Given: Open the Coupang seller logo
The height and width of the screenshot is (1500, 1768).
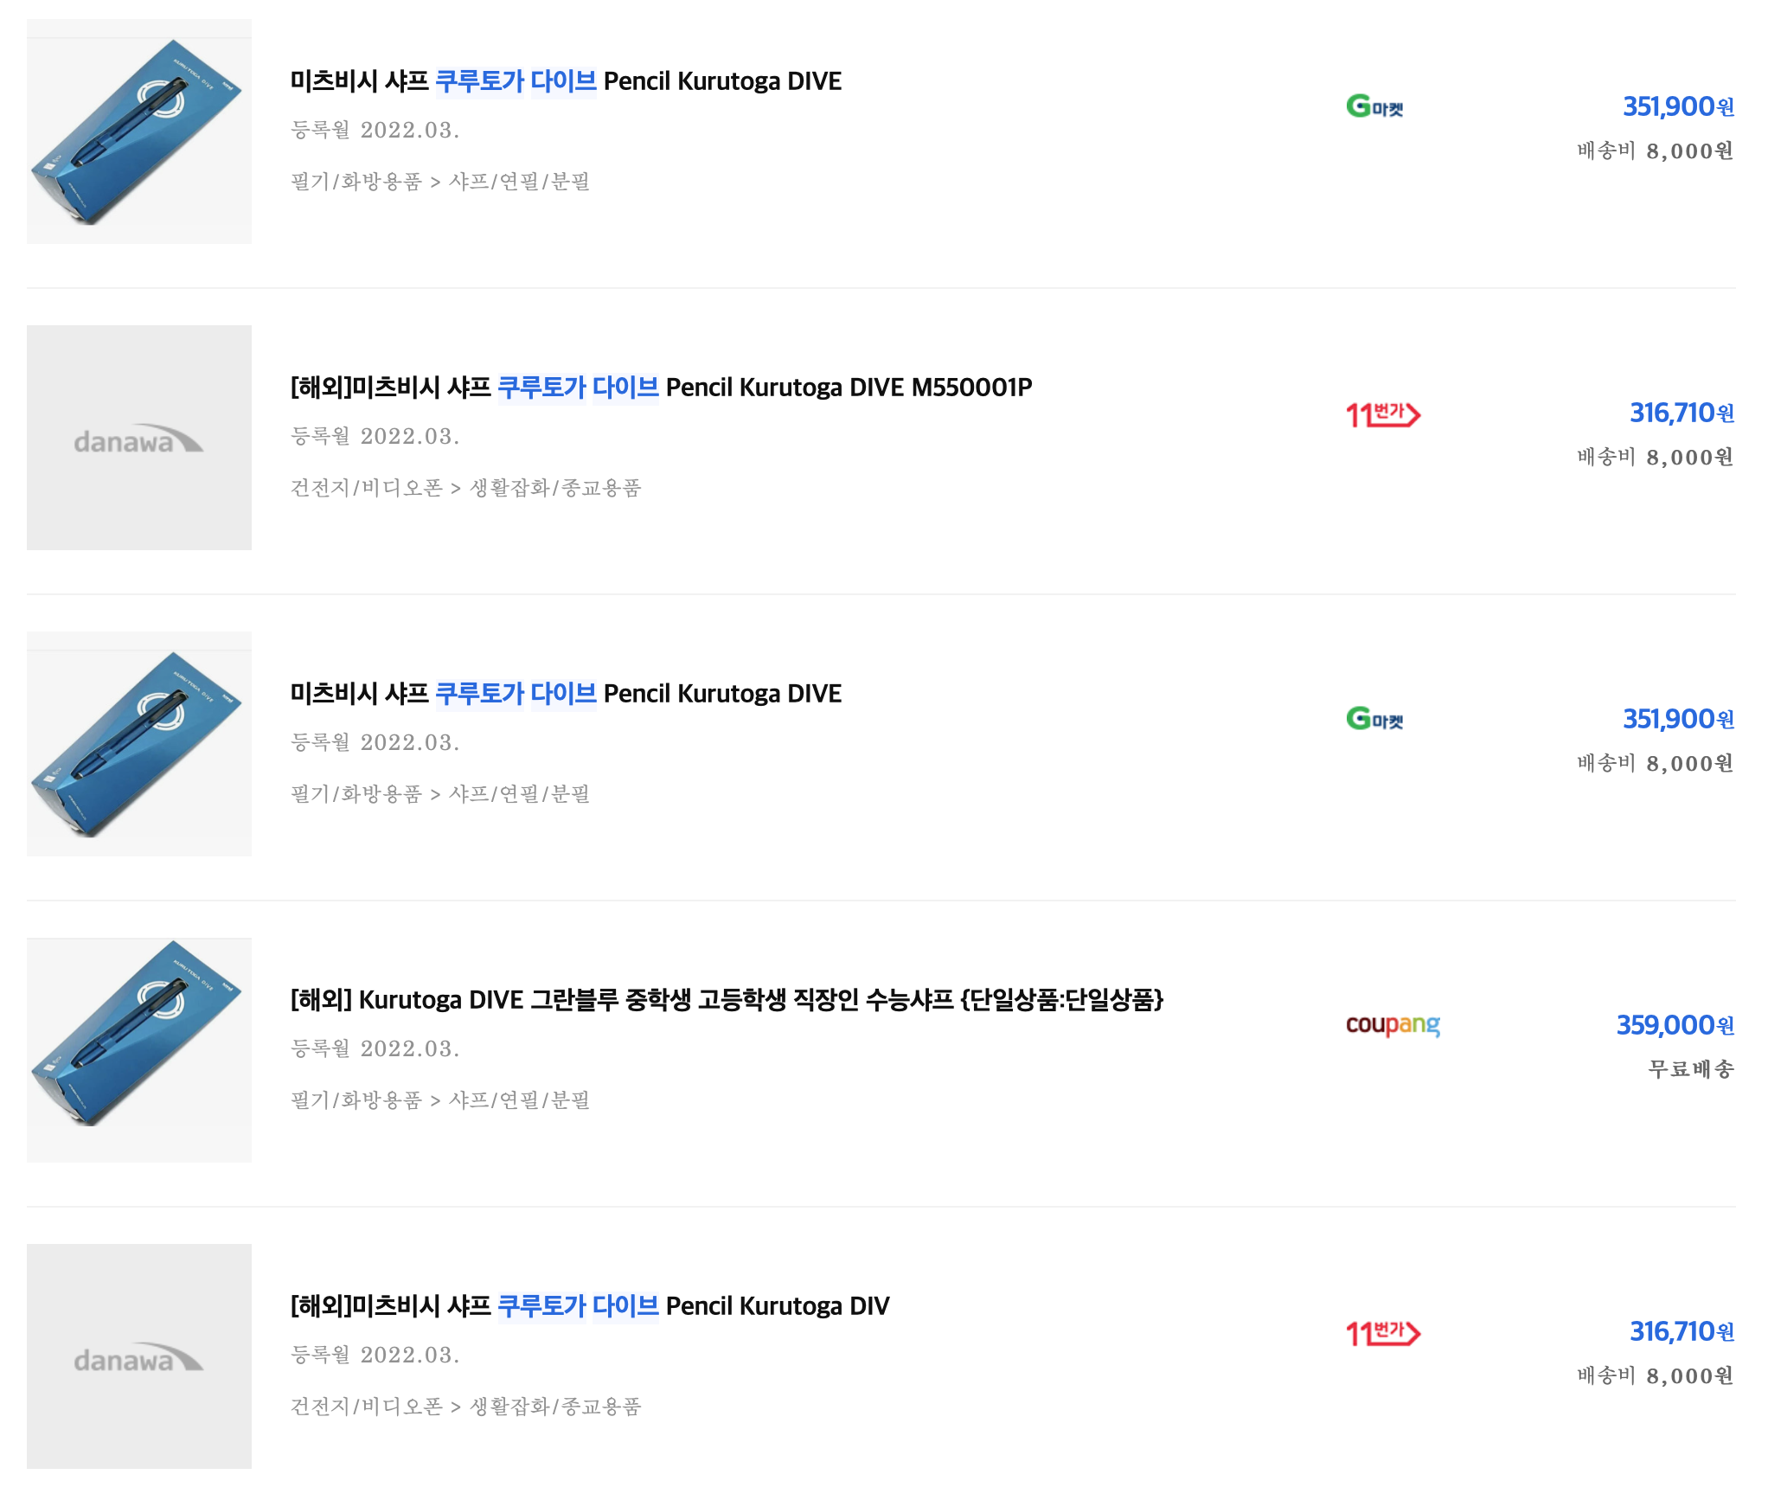Looking at the screenshot, I should (1393, 1025).
